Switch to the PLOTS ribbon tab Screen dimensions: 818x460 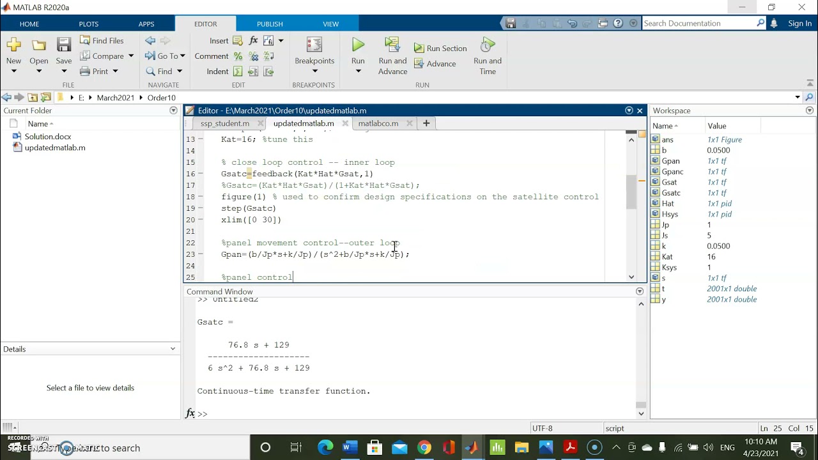[x=89, y=24]
